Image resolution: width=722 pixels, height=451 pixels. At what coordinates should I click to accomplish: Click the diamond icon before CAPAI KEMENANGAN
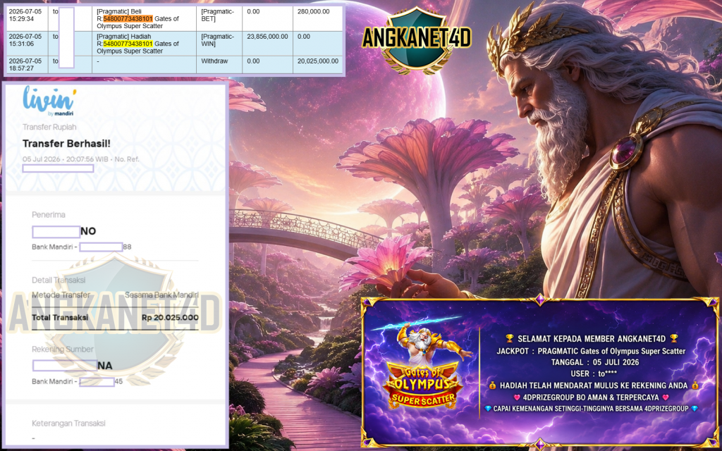point(488,408)
